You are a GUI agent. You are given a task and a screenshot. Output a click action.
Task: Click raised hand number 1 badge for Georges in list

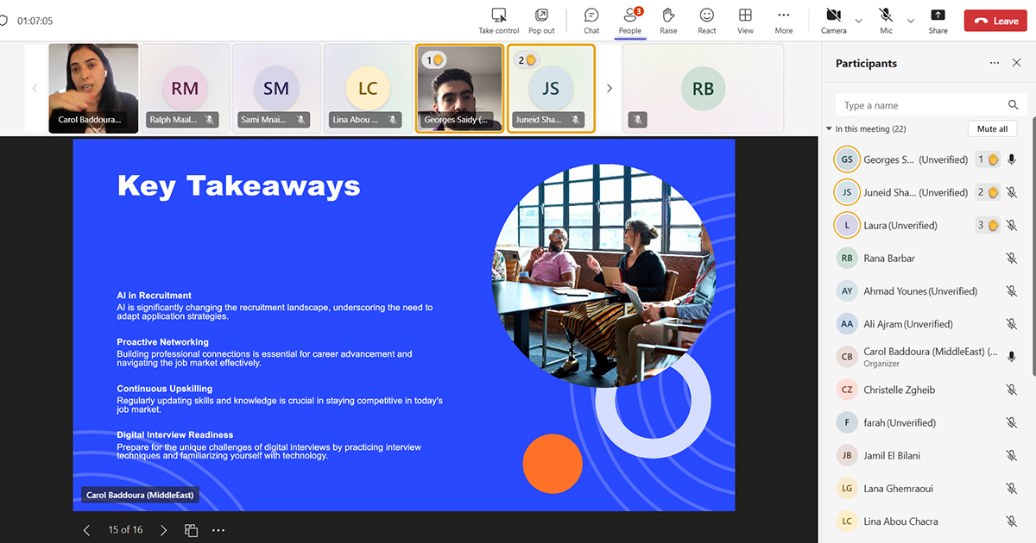tap(988, 159)
